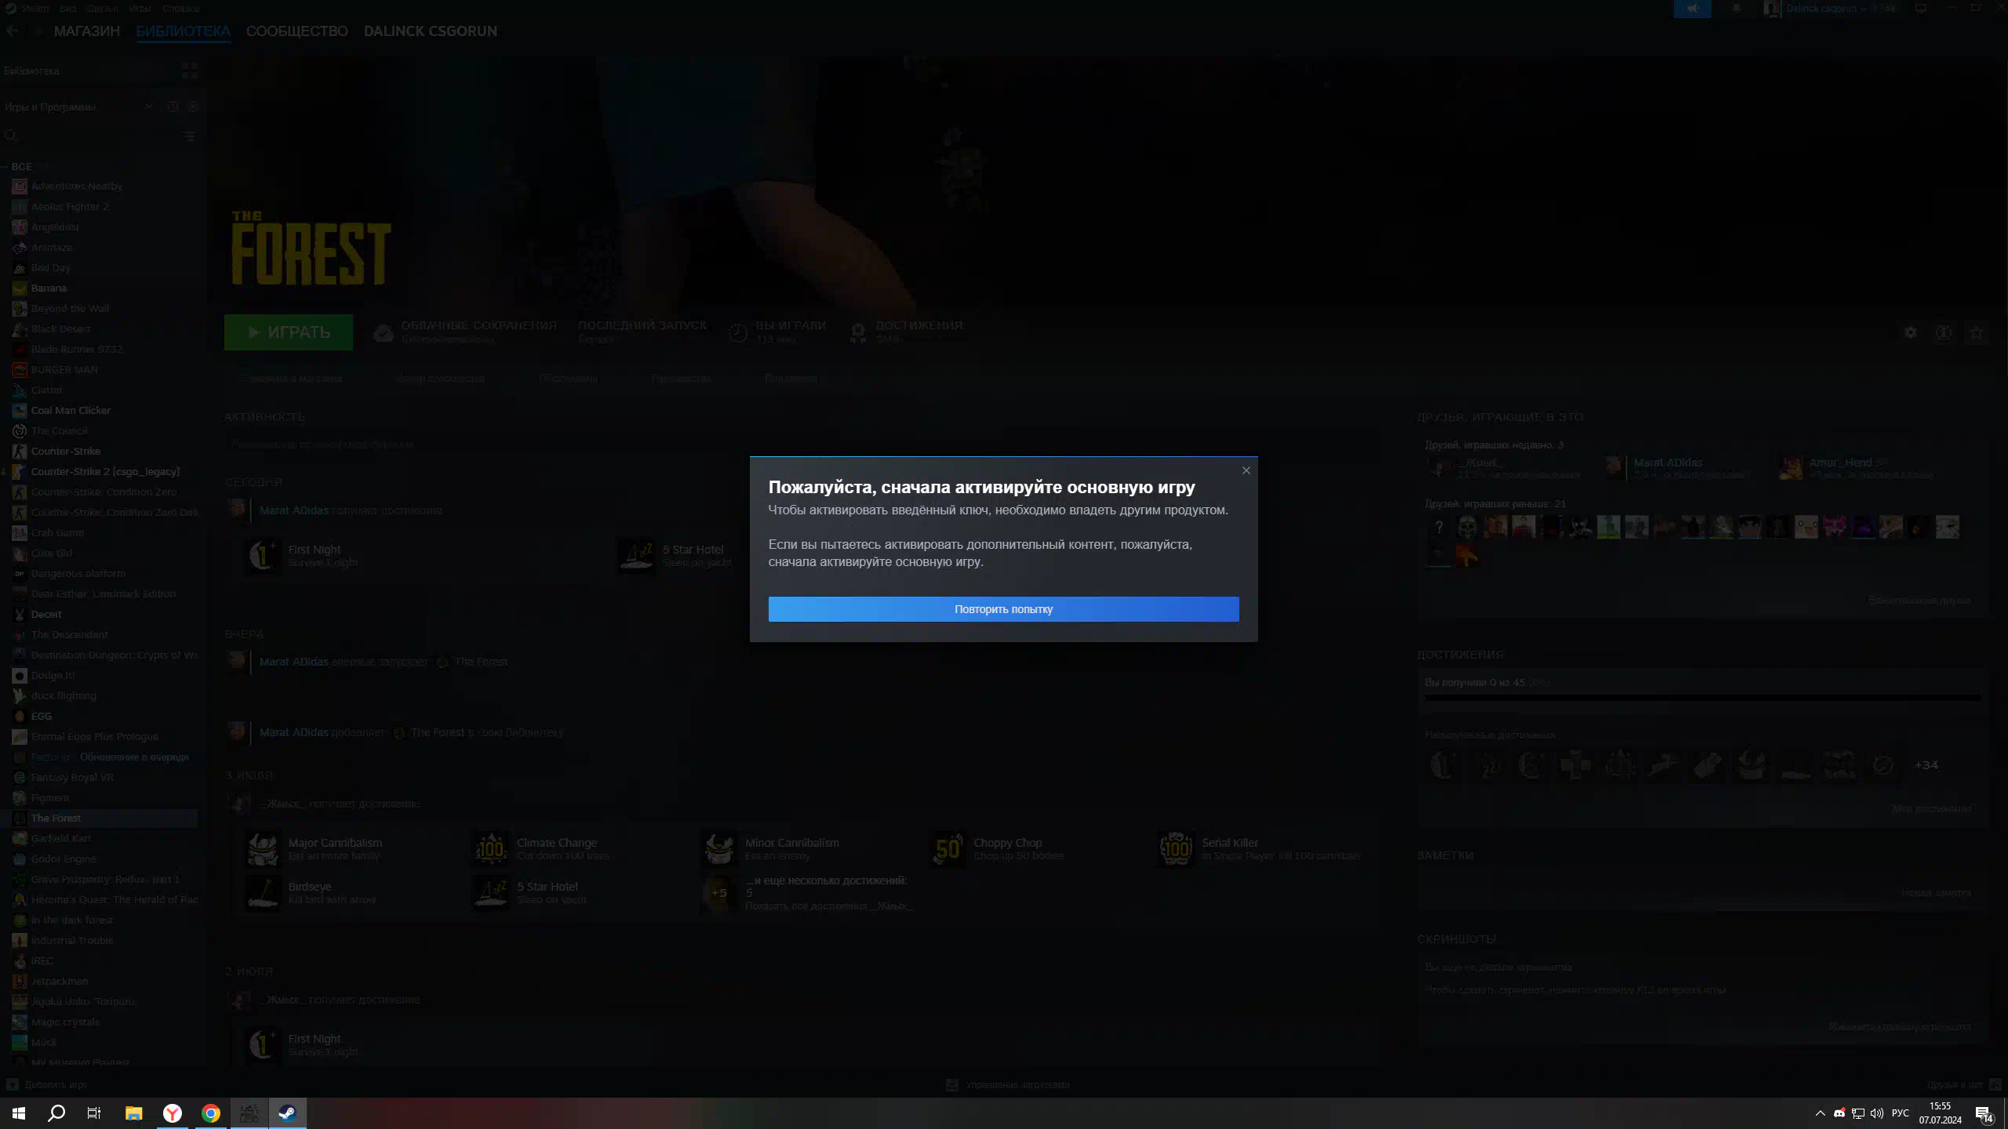This screenshot has width=2008, height=1129.
Task: Open the advanced filter options icon
Action: coord(189,136)
